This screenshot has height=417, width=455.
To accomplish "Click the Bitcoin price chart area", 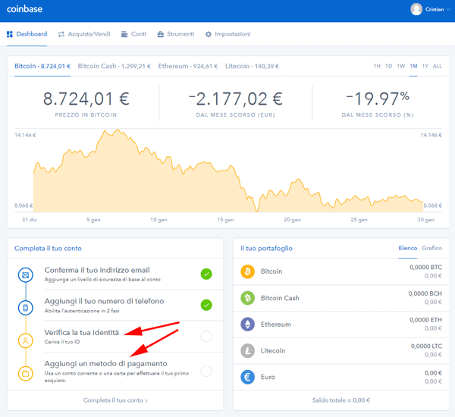I will (x=228, y=171).
